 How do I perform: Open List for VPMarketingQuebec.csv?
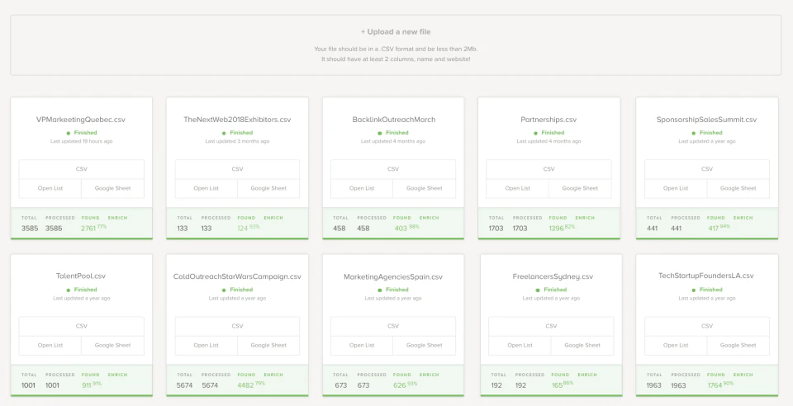point(50,188)
